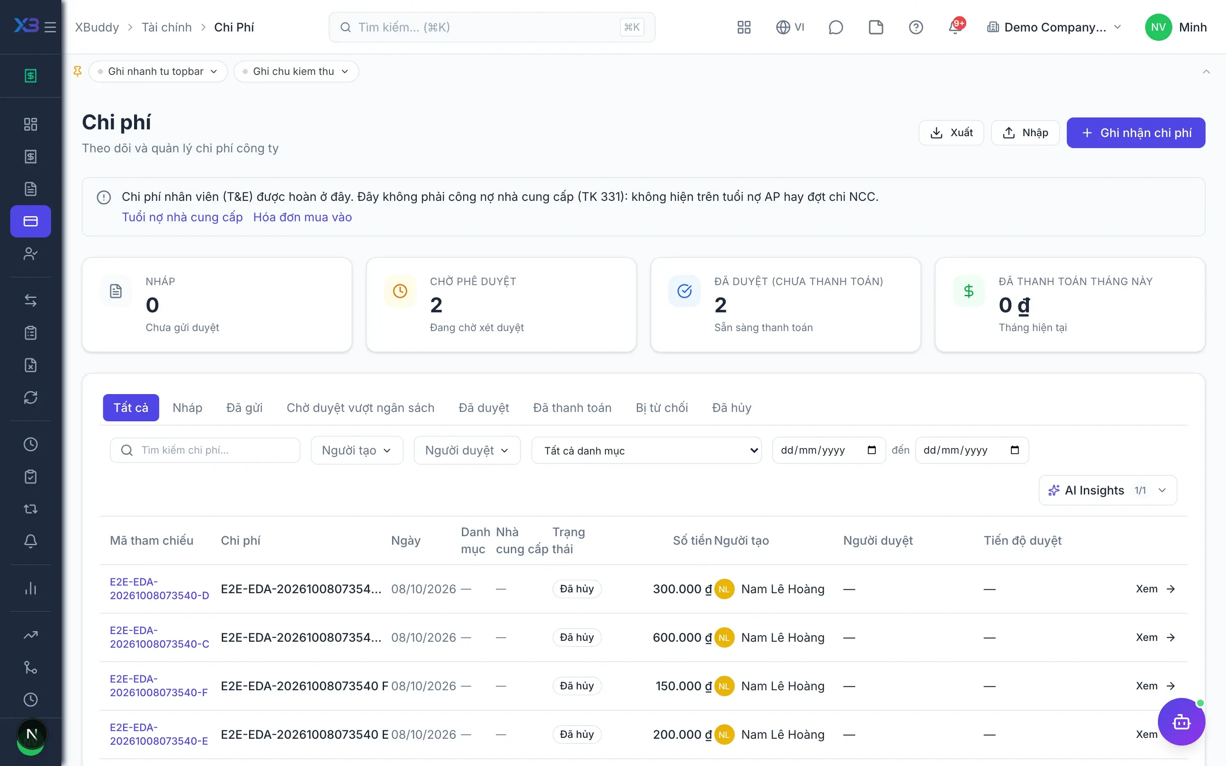The width and height of the screenshot is (1226, 766).
Task: Open the refresh cycle icon in sidebar
Action: [x=30, y=397]
